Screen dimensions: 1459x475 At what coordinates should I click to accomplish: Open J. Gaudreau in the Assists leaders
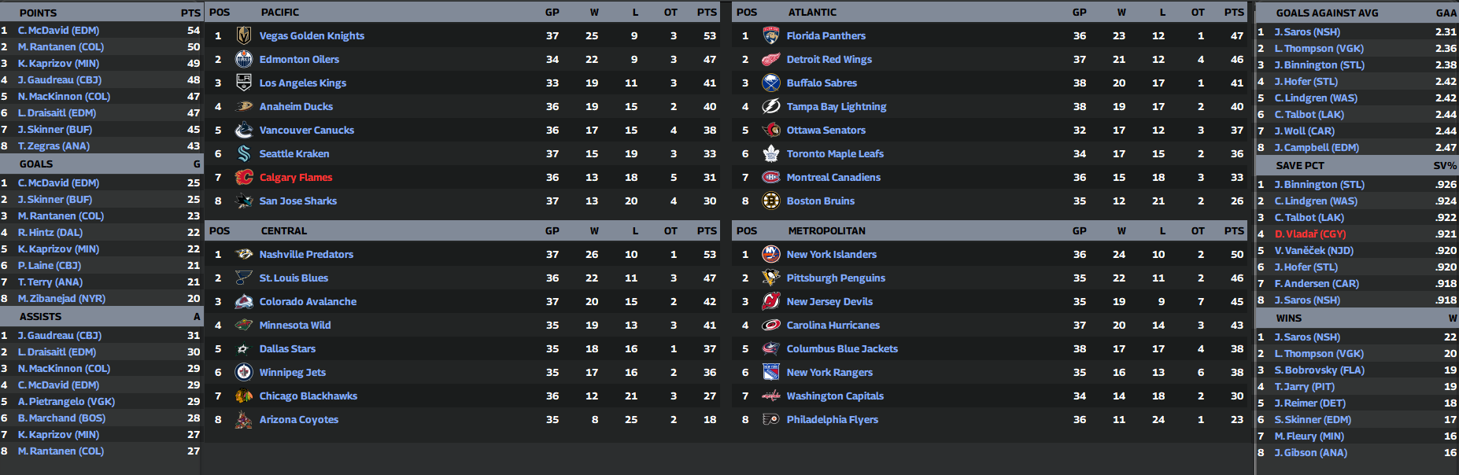60,335
